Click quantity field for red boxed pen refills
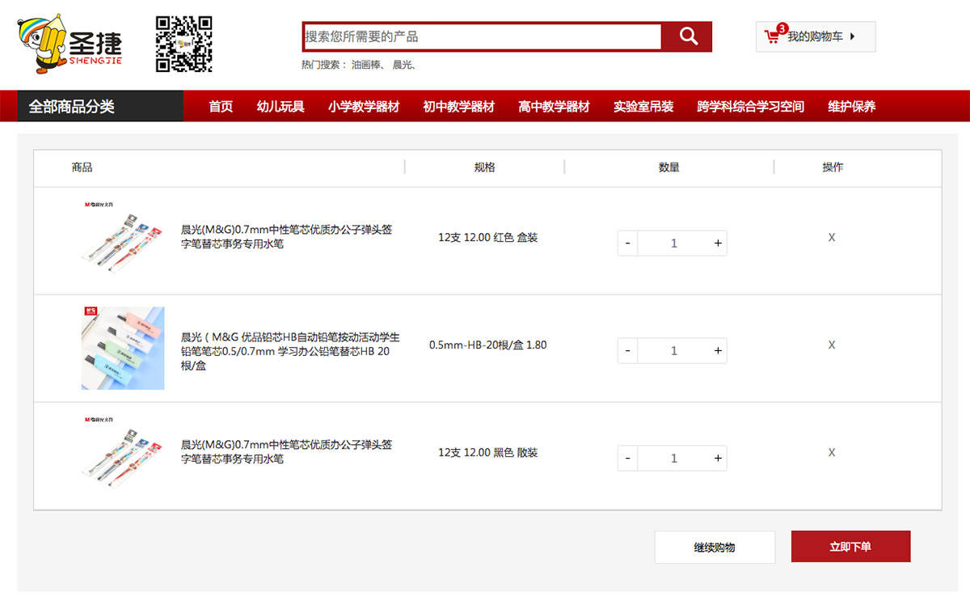Image resolution: width=970 pixels, height=597 pixels. (673, 243)
